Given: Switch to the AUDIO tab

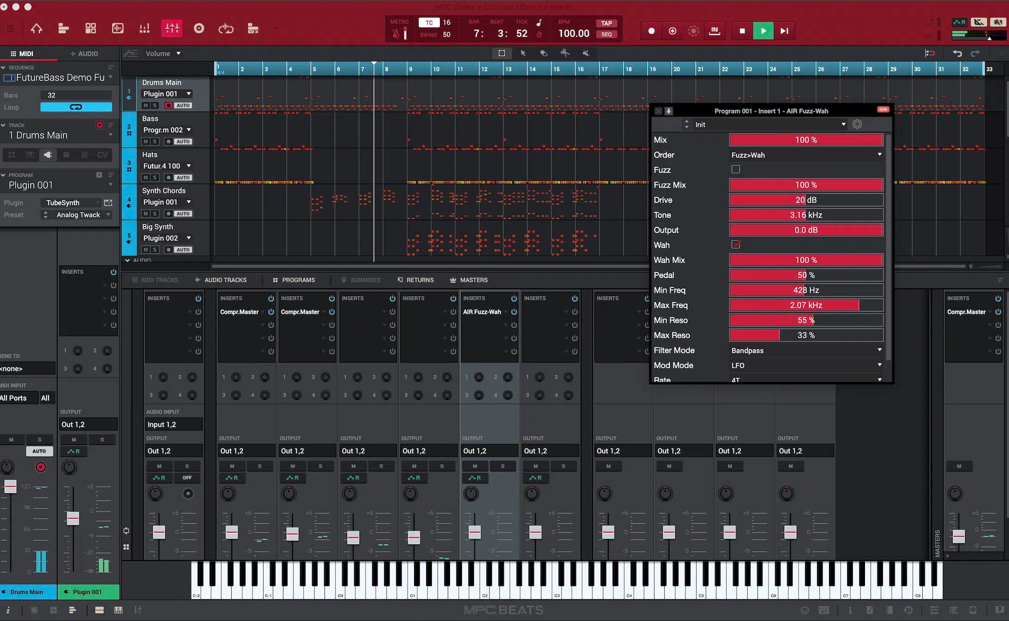Looking at the screenshot, I should tap(84, 54).
